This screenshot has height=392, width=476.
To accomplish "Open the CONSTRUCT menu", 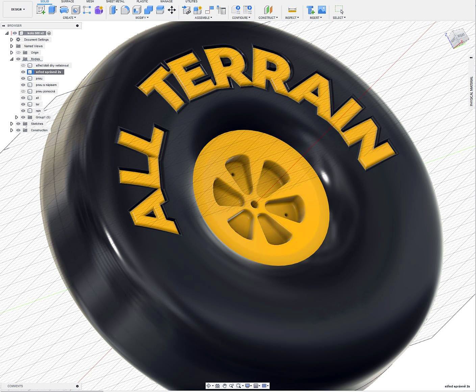I will (268, 18).
